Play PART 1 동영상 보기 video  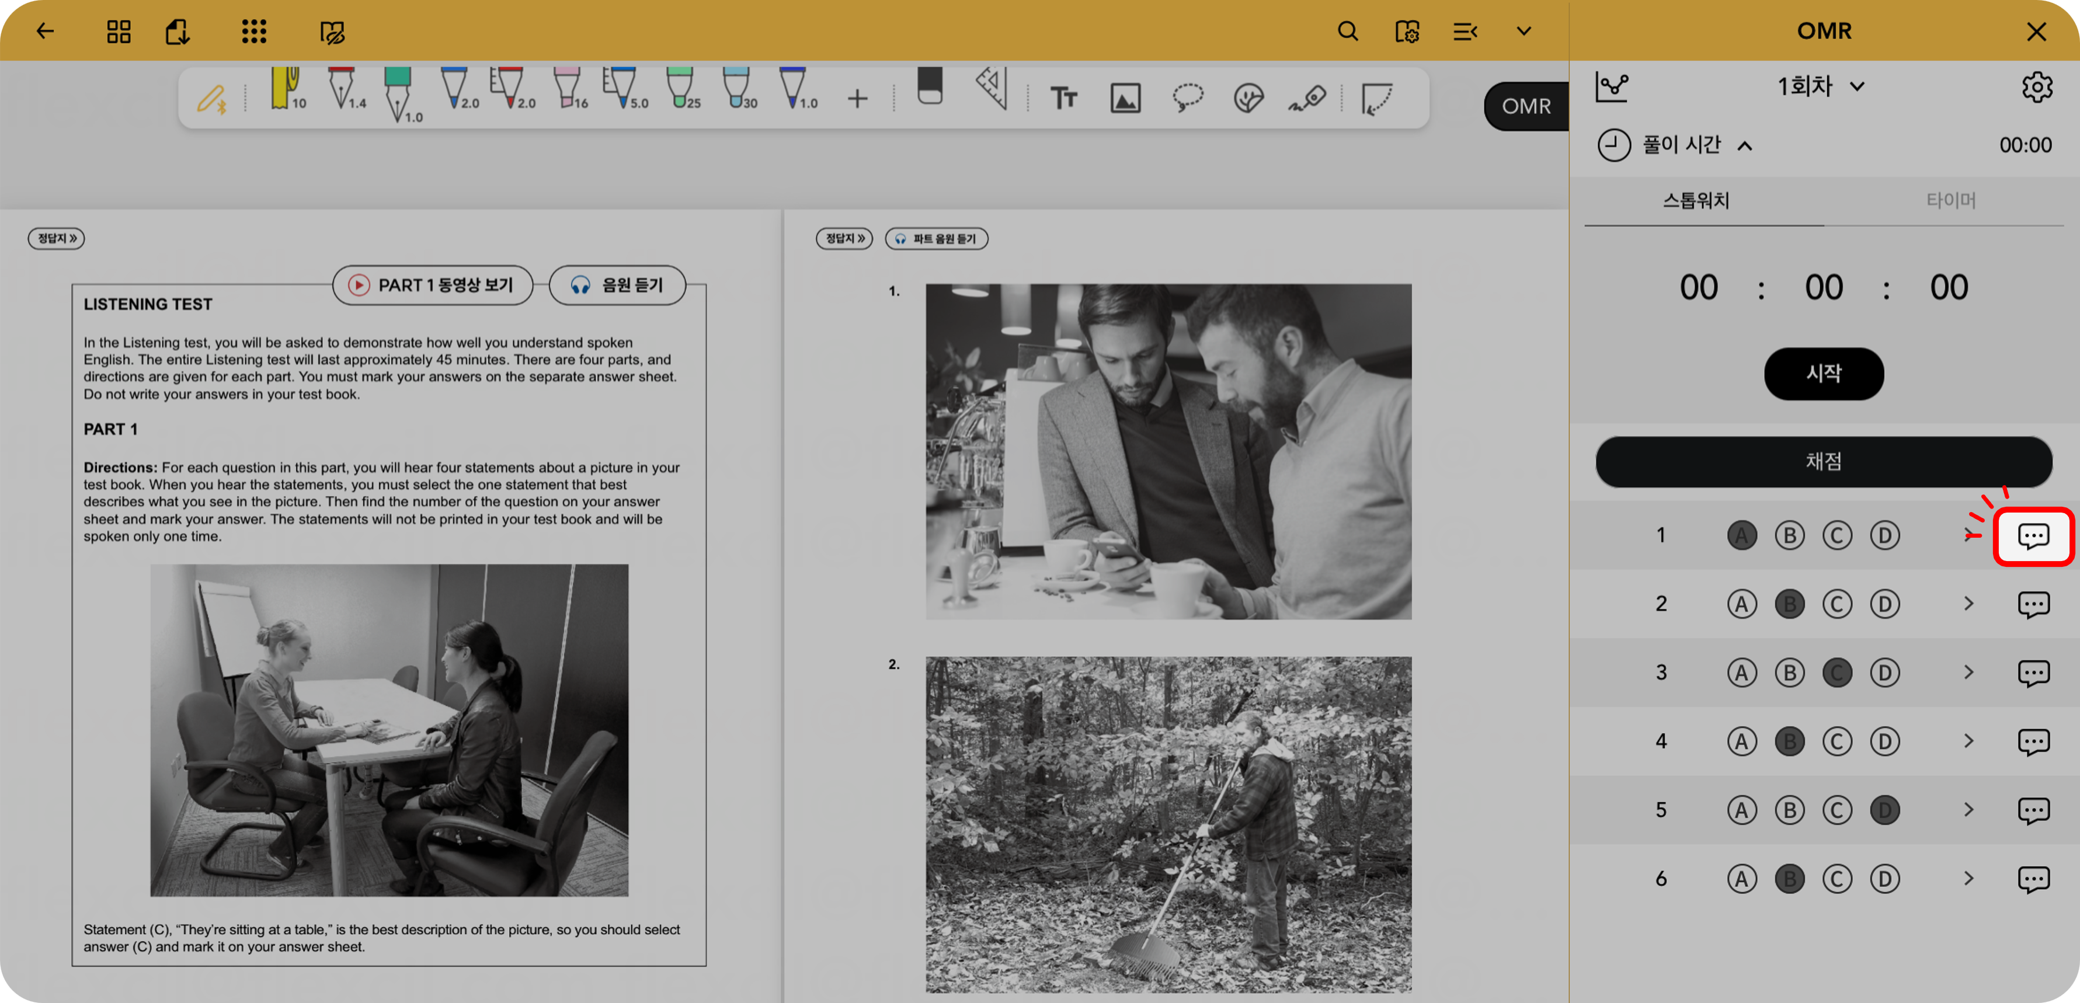coord(433,285)
